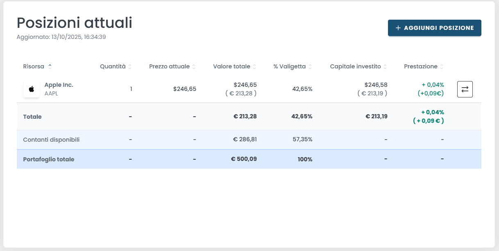Open the Apple Inc. asset name
499x251 pixels.
click(x=59, y=85)
